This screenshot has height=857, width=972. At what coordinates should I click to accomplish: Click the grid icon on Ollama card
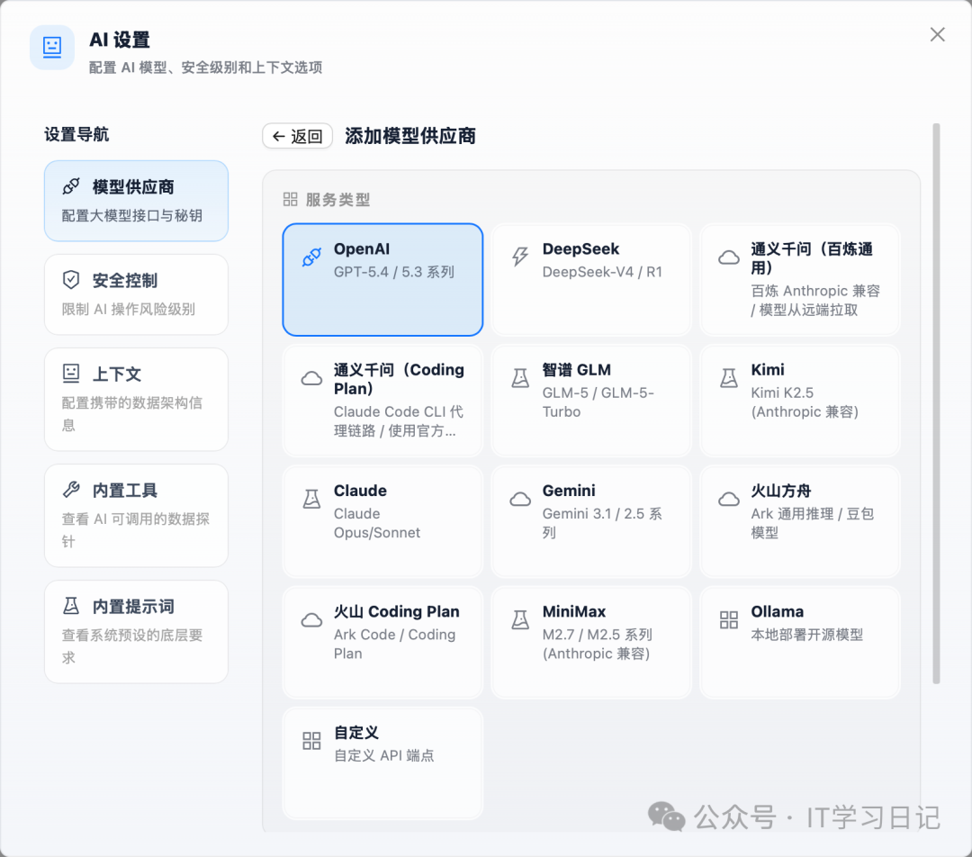[x=729, y=619]
